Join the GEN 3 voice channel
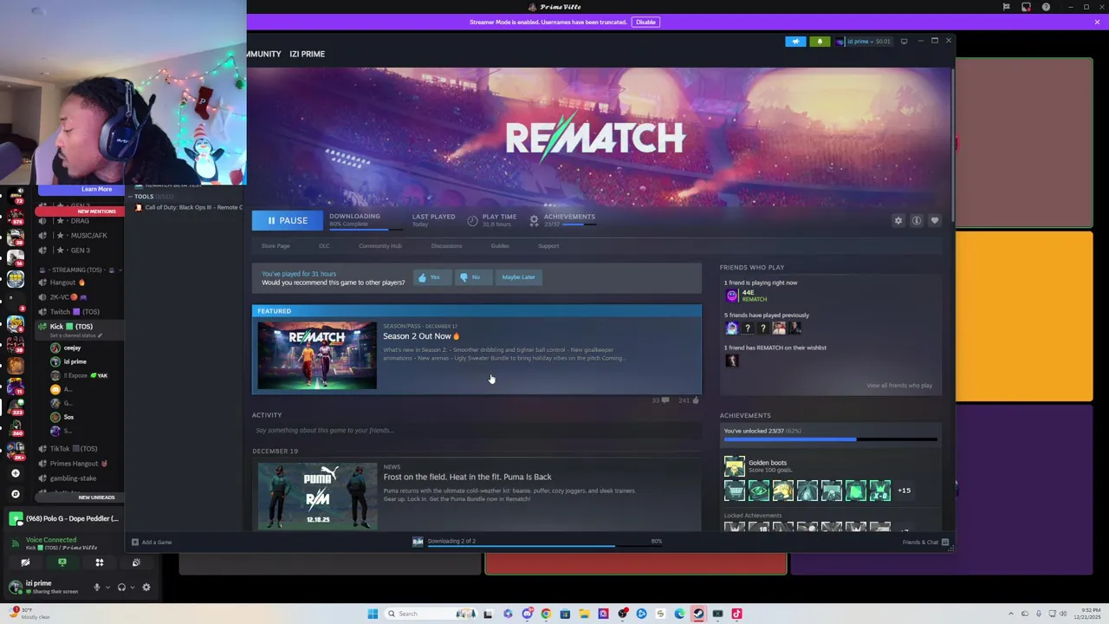Image resolution: width=1109 pixels, height=624 pixels. (x=80, y=250)
